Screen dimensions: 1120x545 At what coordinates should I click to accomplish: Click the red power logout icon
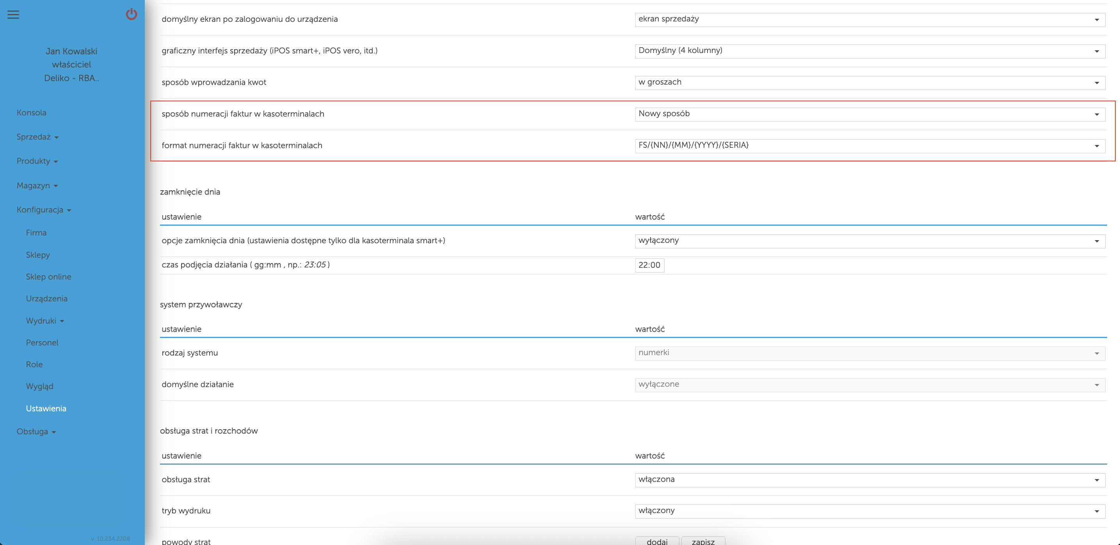coord(131,14)
